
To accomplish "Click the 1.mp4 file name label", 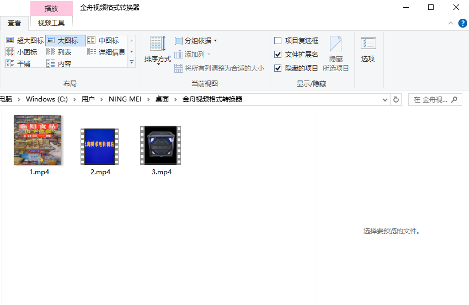I will [x=39, y=172].
